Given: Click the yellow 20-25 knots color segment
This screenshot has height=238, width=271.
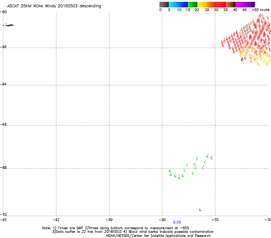Looking at the screenshot, I should coord(202,4).
